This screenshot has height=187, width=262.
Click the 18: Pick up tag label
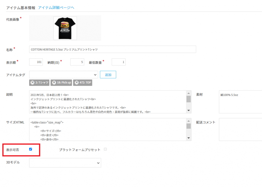[x=64, y=82]
